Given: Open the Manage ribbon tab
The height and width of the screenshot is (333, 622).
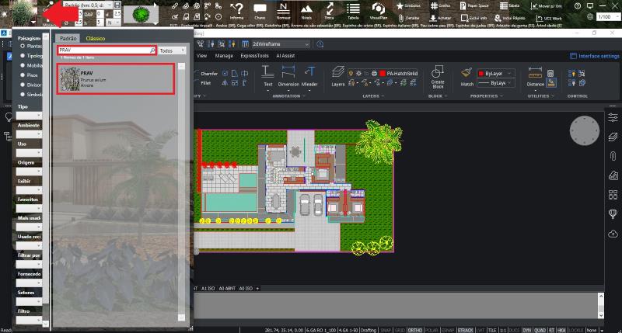Looking at the screenshot, I should point(224,56).
